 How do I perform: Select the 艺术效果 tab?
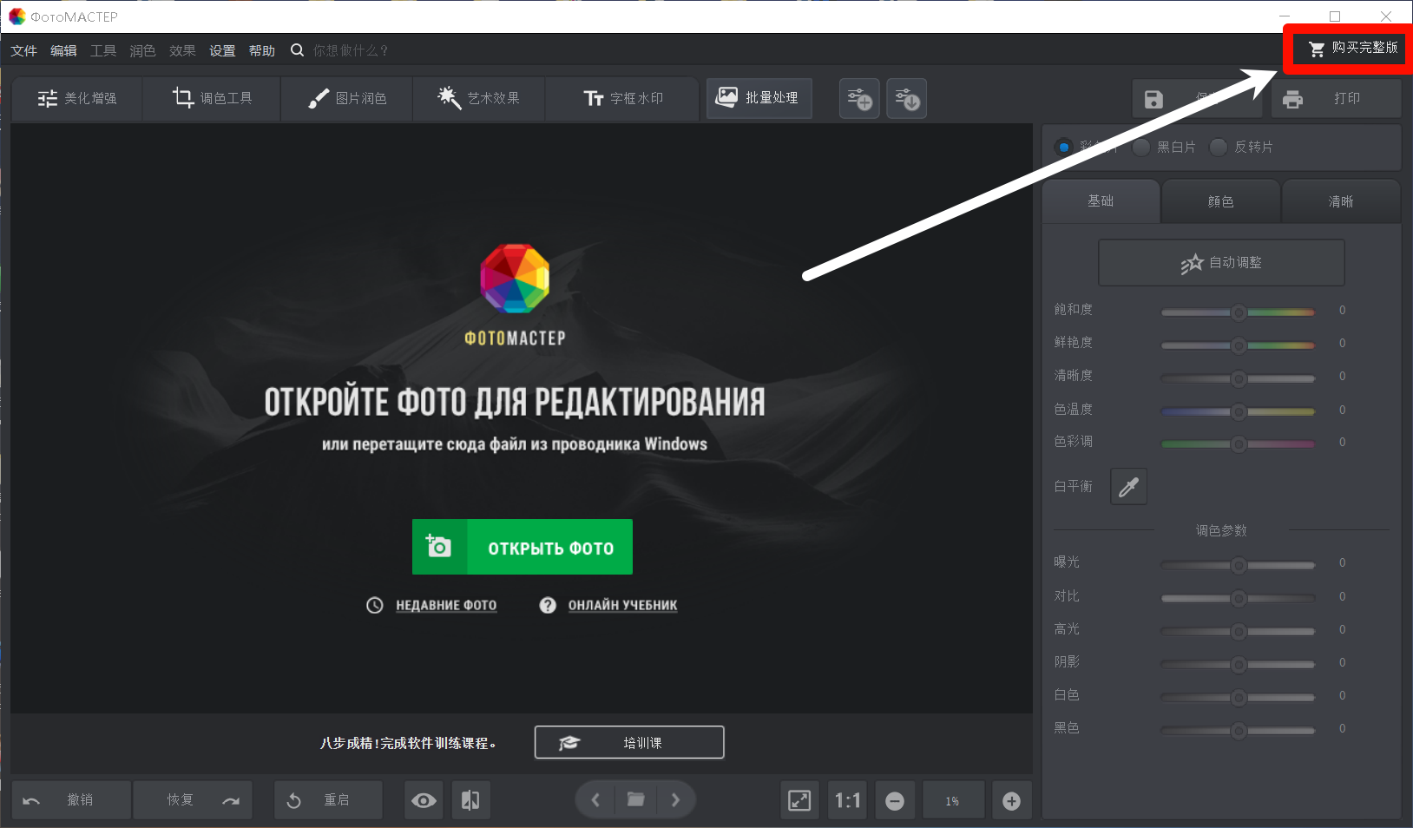(479, 98)
